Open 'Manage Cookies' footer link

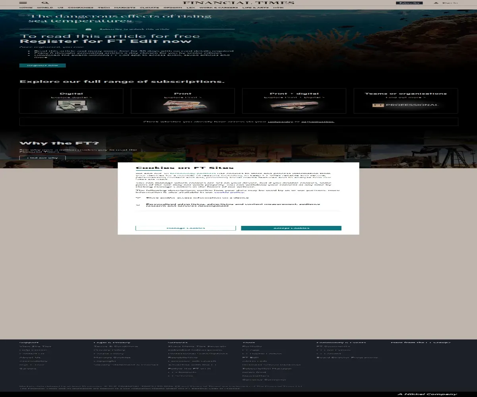click(112, 357)
